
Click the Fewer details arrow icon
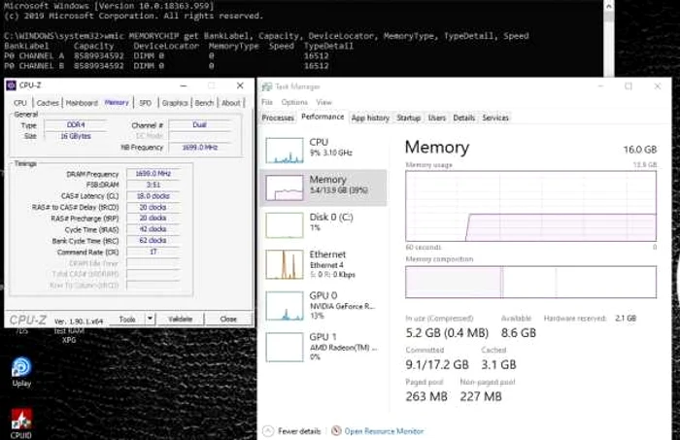point(268,431)
